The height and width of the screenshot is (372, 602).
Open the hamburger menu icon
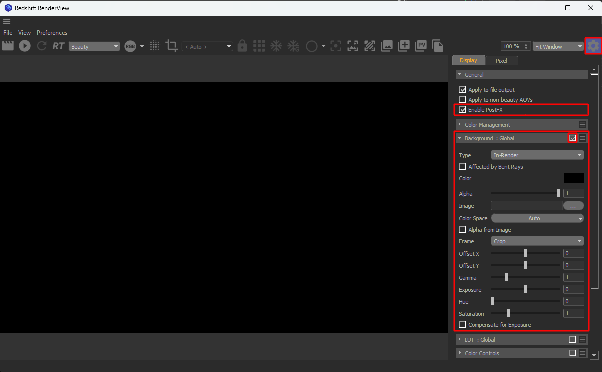click(x=7, y=21)
